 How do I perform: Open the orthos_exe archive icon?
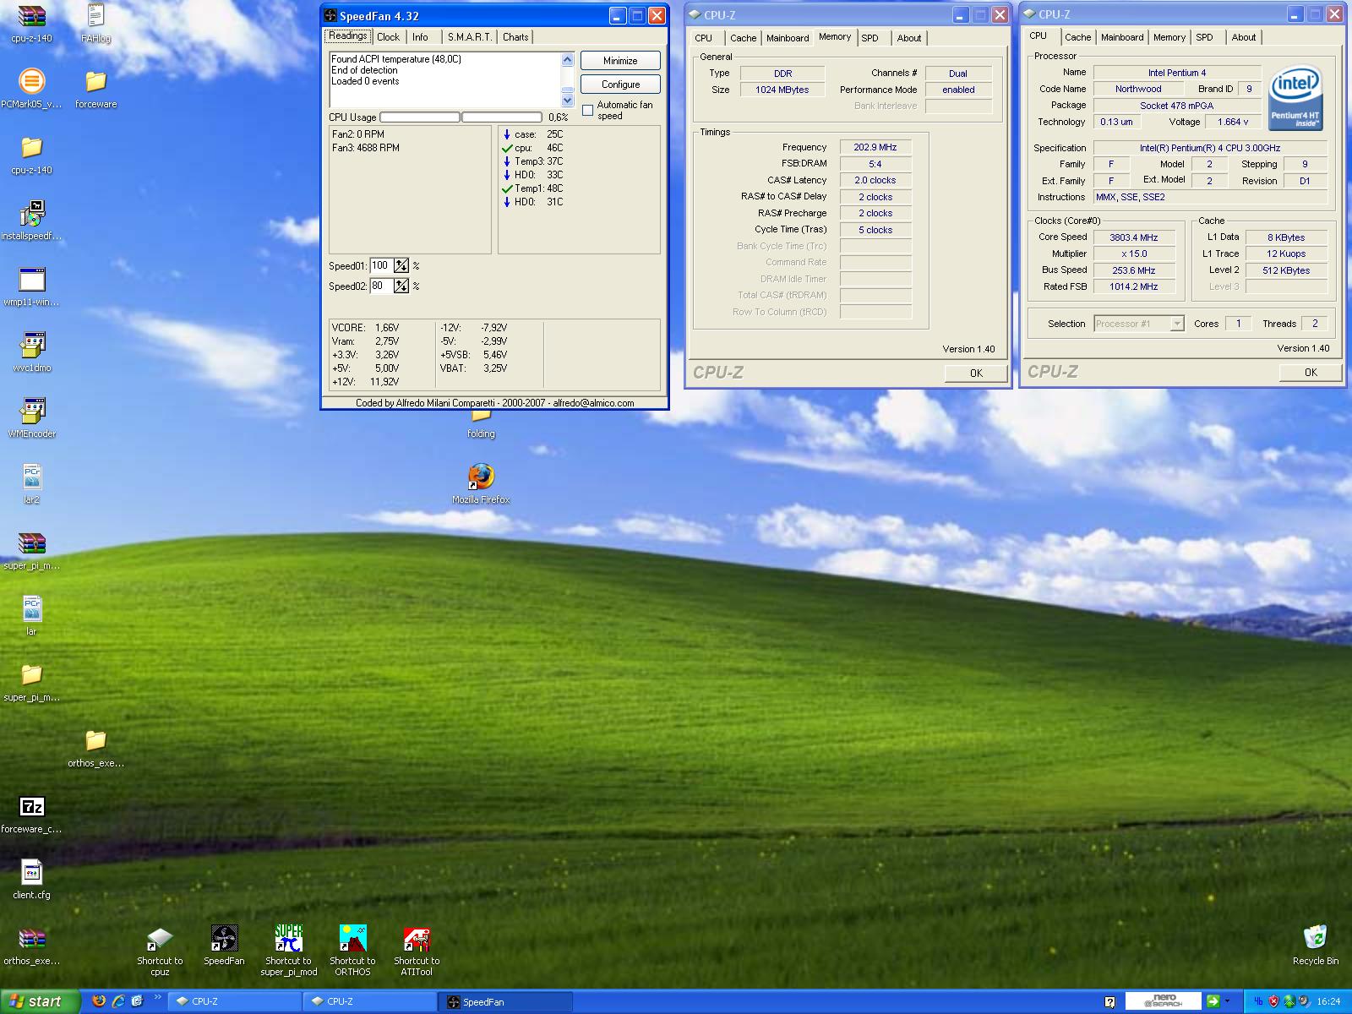point(31,946)
